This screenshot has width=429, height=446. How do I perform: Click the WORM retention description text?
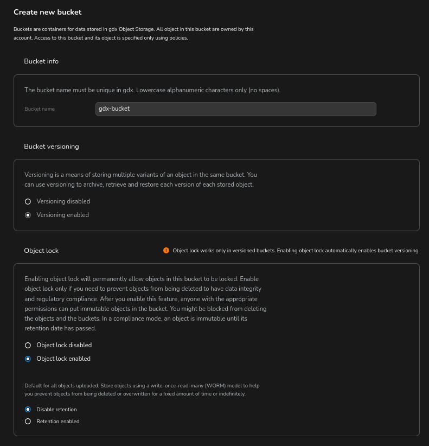pos(142,390)
